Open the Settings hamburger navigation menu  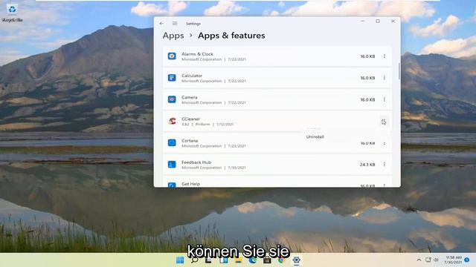(175, 23)
